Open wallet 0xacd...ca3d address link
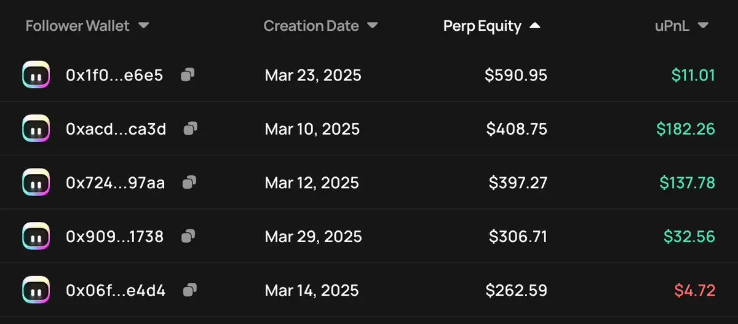Viewport: 738px width, 324px height. pos(116,128)
